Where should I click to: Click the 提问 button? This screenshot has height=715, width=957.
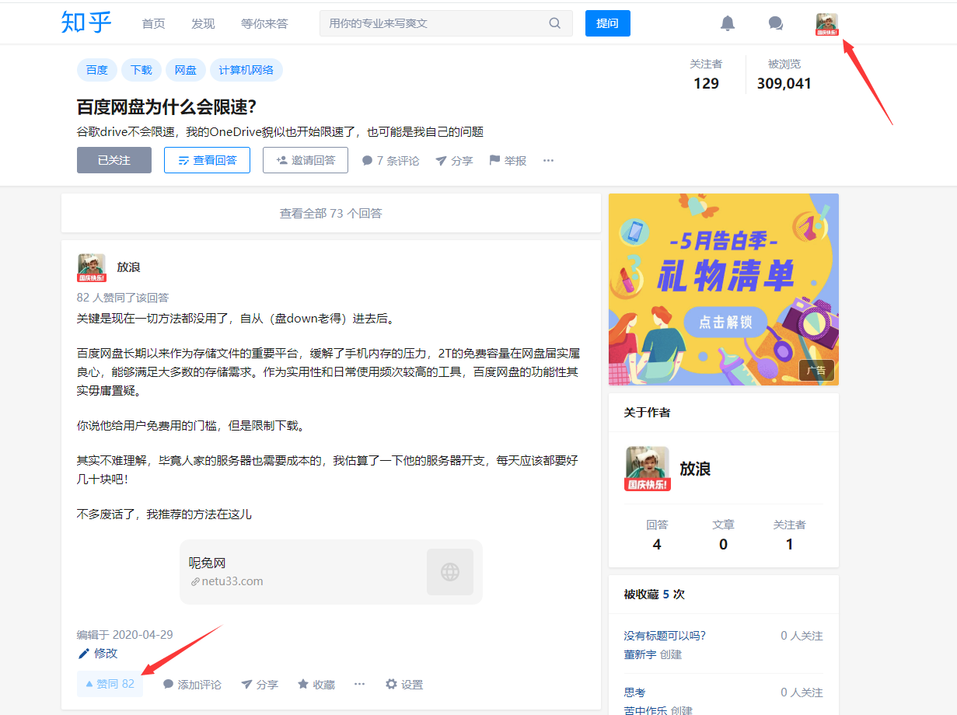(x=608, y=23)
